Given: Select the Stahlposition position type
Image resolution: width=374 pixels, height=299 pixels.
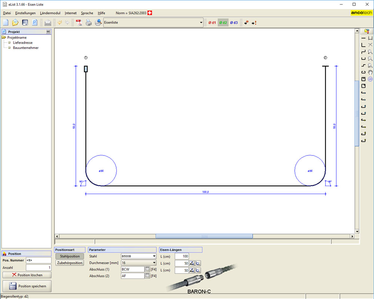Looking at the screenshot, I should click(70, 256).
